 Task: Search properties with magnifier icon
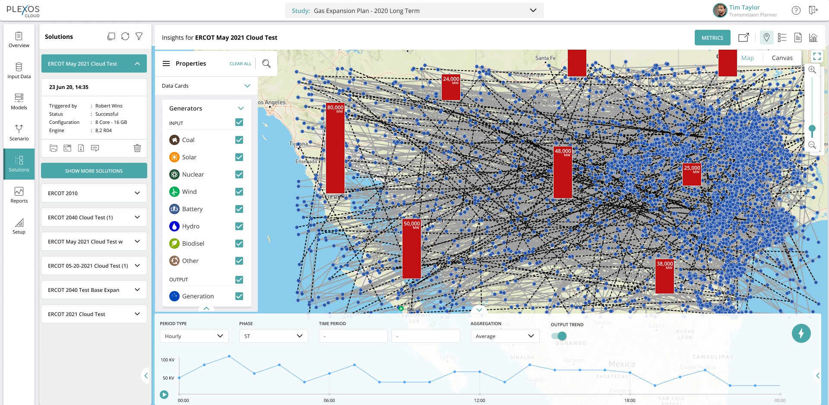pos(266,63)
